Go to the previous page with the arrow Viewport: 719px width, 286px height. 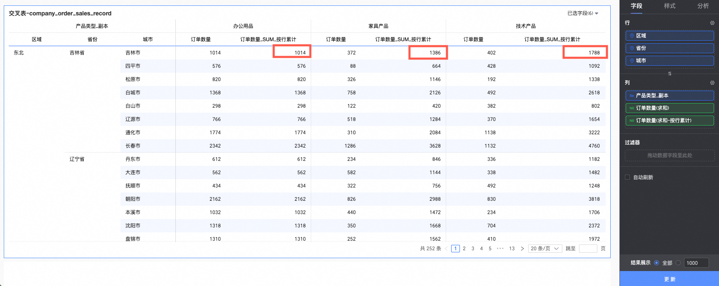[446, 249]
